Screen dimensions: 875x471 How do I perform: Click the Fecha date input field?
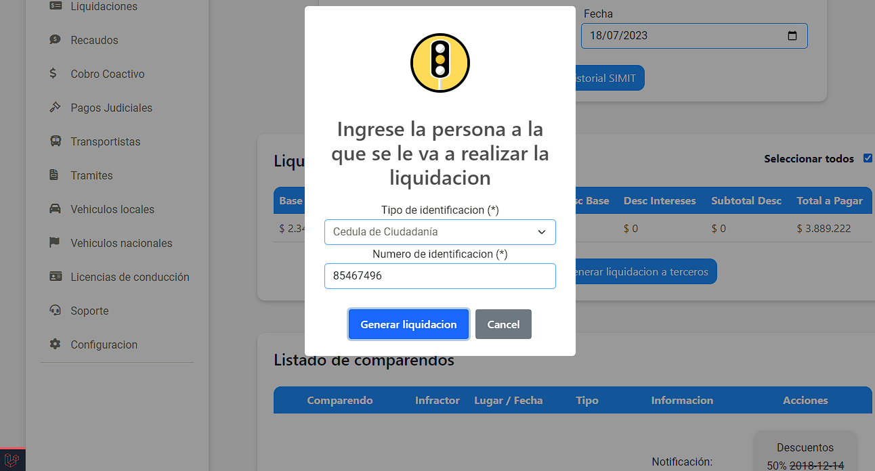694,36
